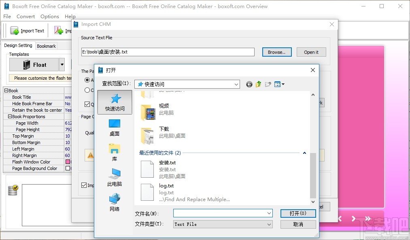Click the 打开(O) button
The width and height of the screenshot is (410, 240).
[x=298, y=213]
